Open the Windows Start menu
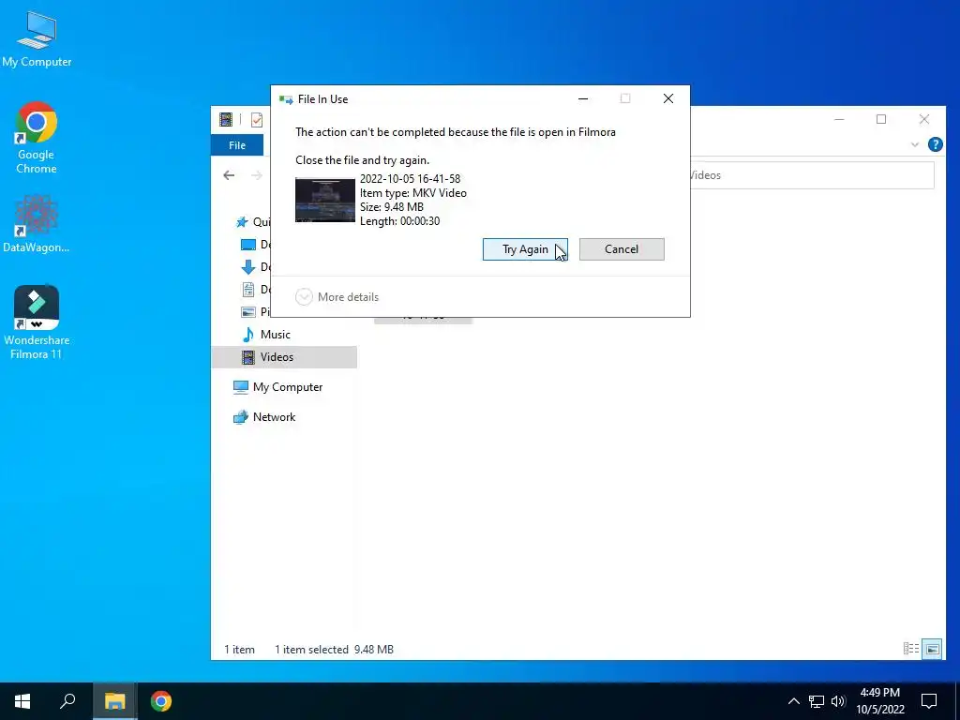 (22, 701)
